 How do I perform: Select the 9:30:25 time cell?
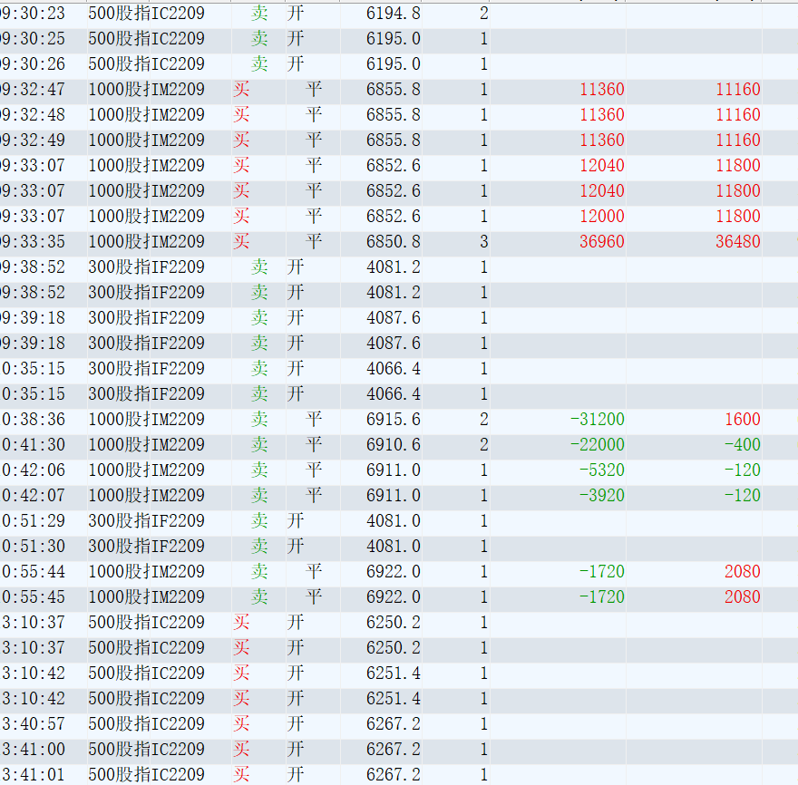pos(33,39)
